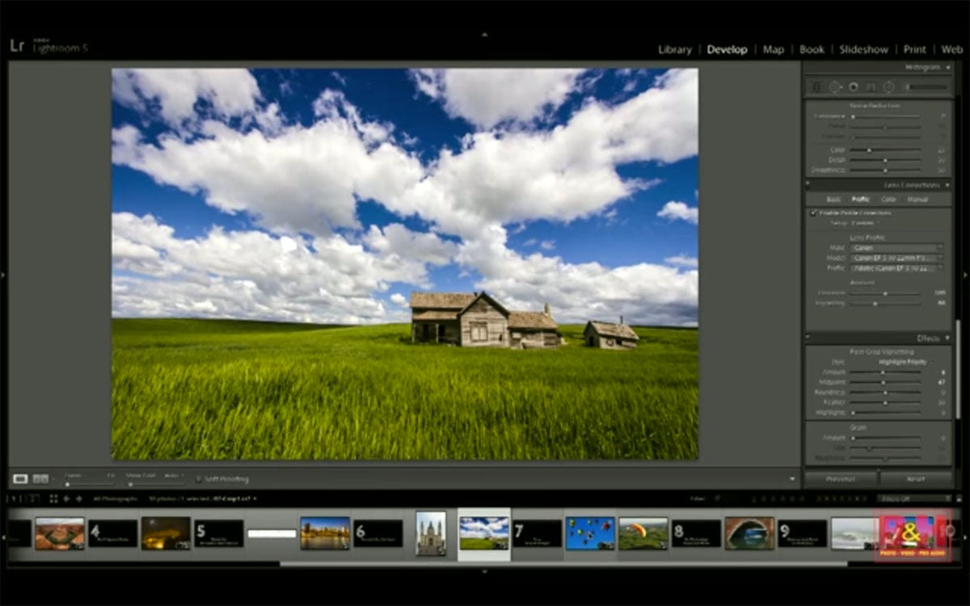Screen dimensions: 970x606
Task: Open grid view icon in filmstrip bar
Action: [53, 499]
